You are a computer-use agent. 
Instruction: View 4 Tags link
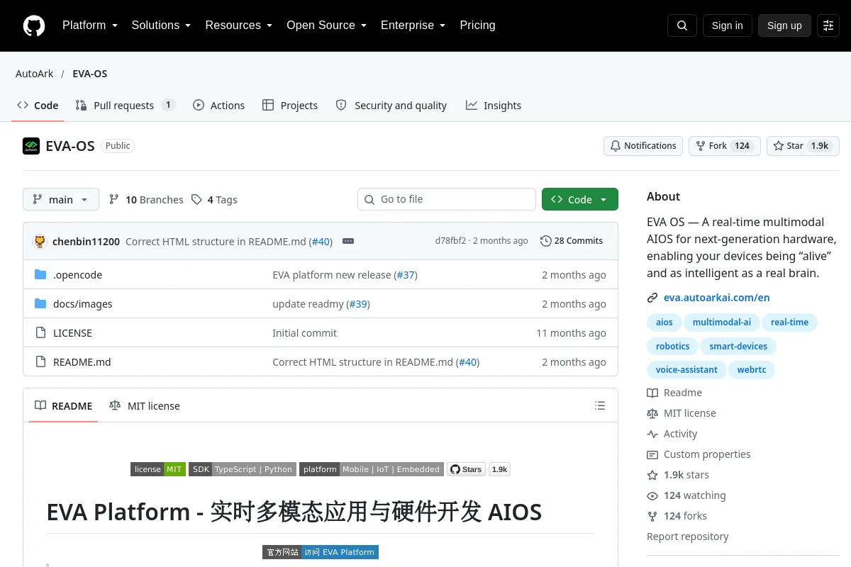(214, 200)
